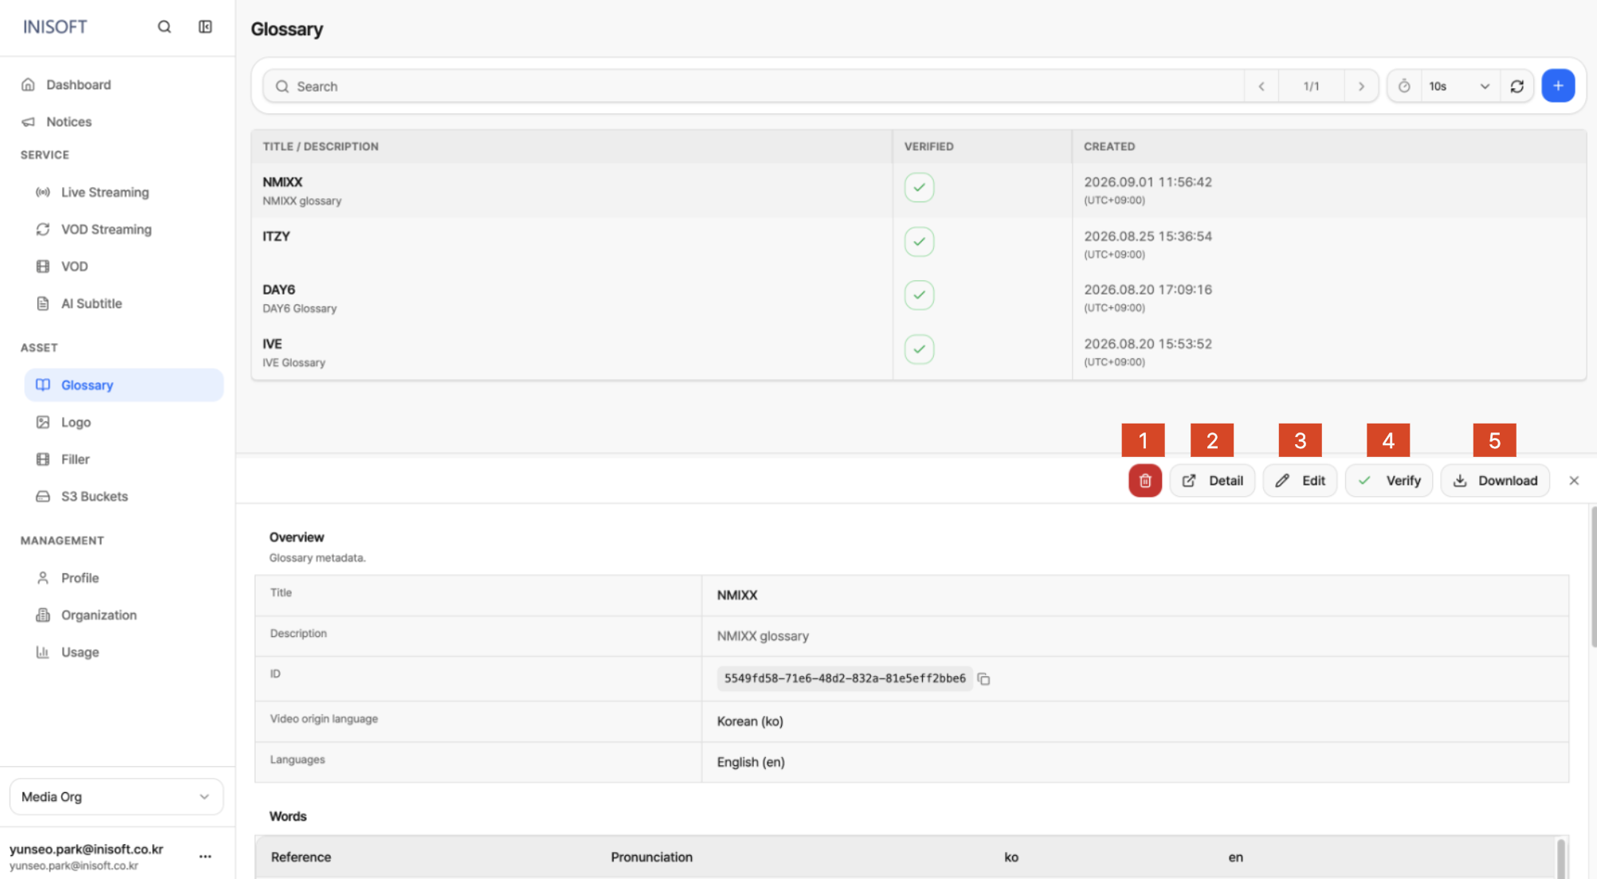This screenshot has width=1597, height=879.
Task: Open Logo assets
Action: click(76, 423)
